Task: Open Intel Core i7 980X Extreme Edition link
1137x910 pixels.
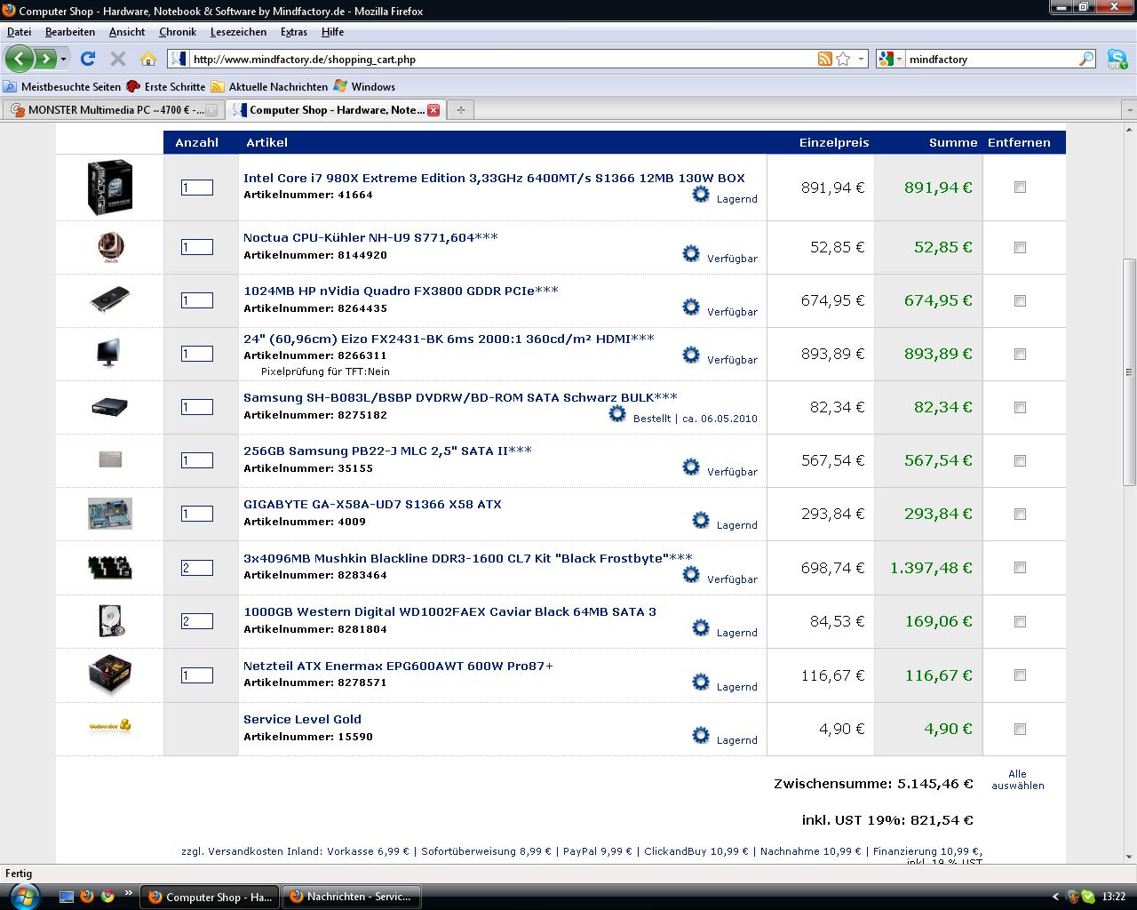Action: click(x=494, y=178)
